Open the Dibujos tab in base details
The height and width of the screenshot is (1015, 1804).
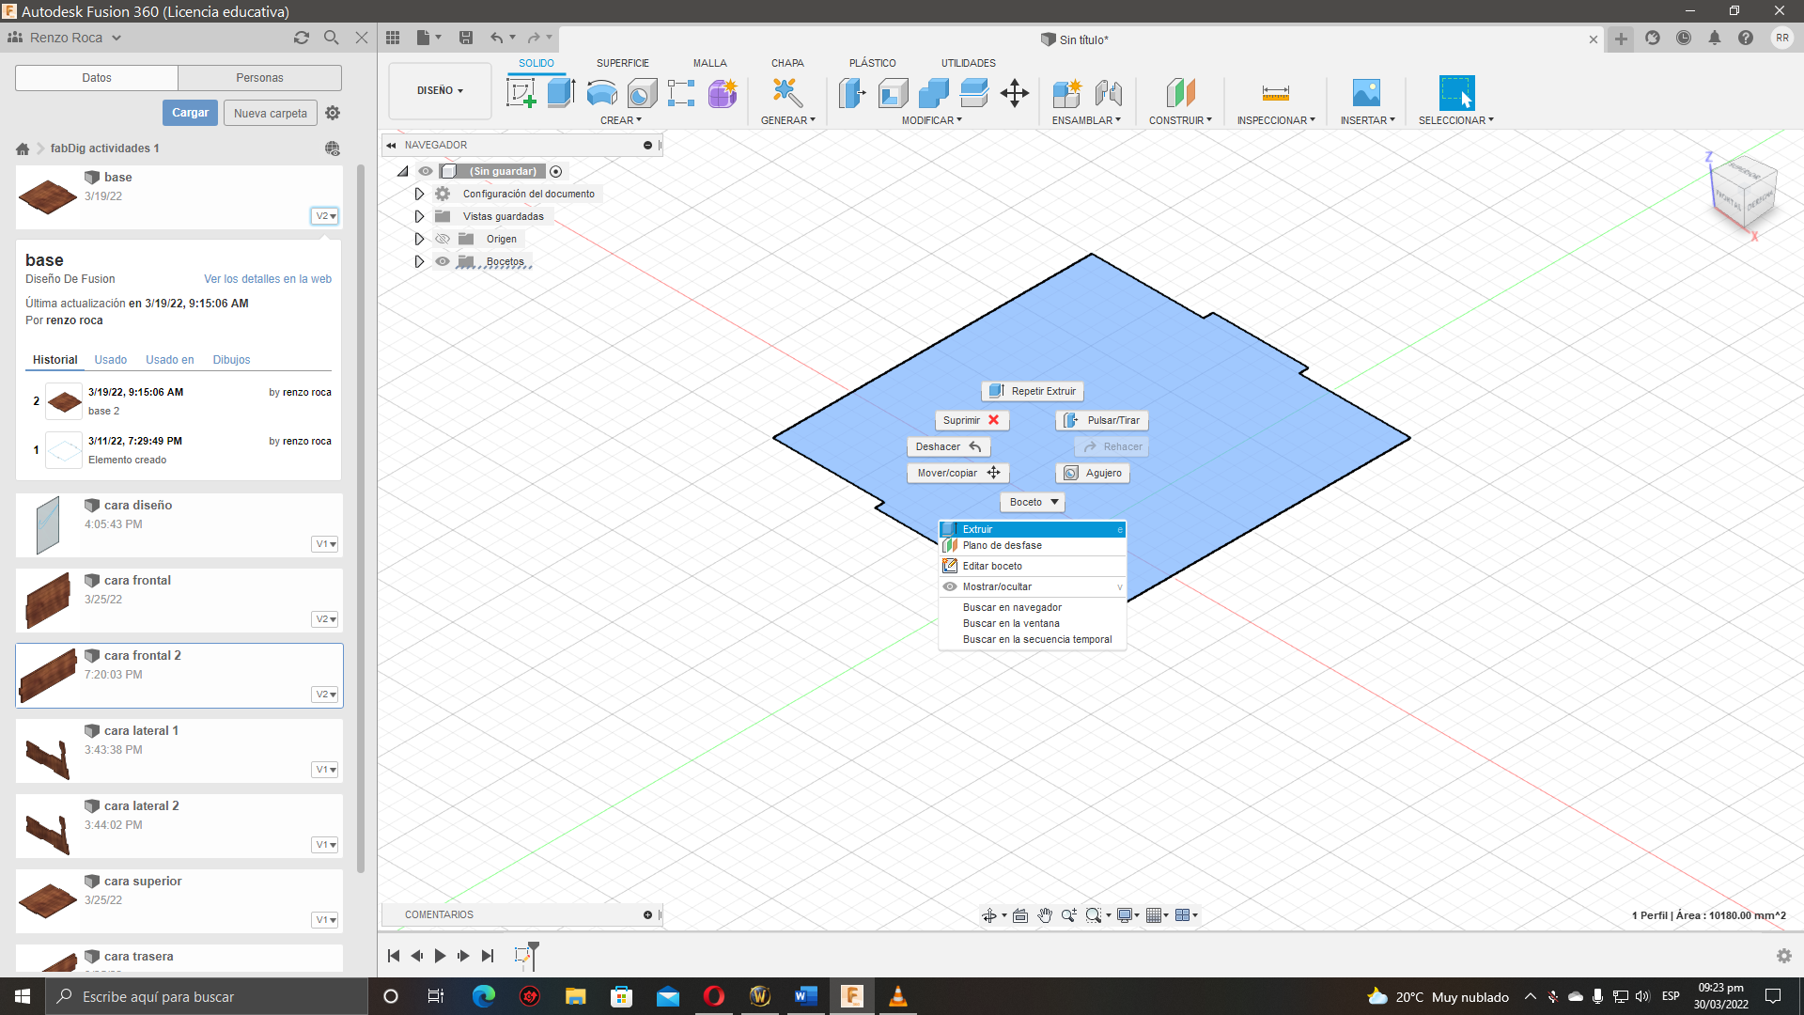click(231, 360)
